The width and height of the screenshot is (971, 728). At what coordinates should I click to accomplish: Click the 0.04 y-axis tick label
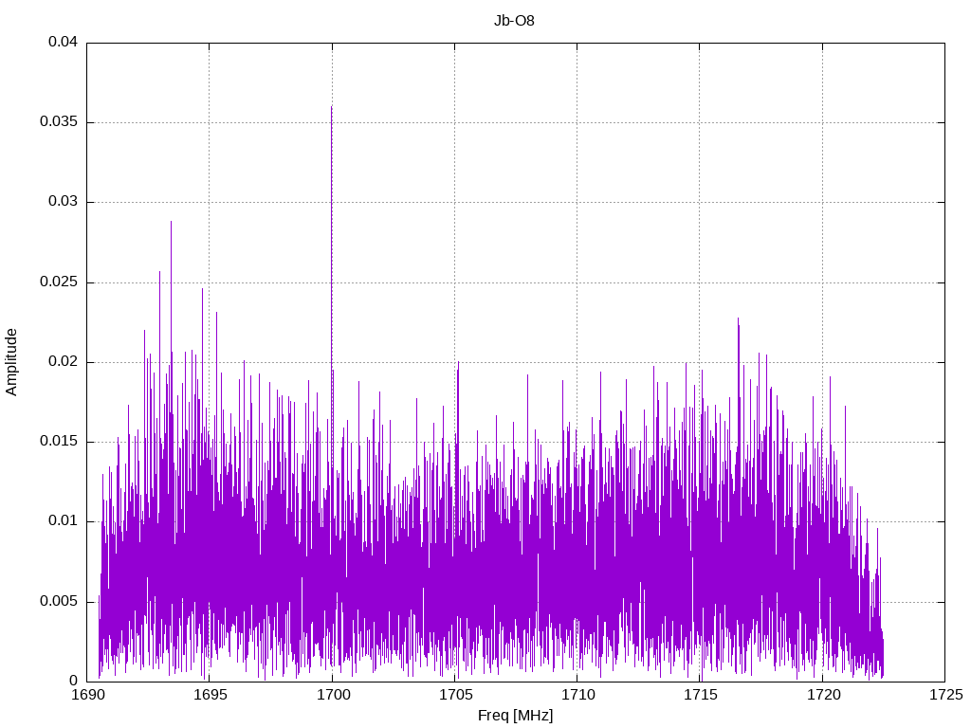63,43
